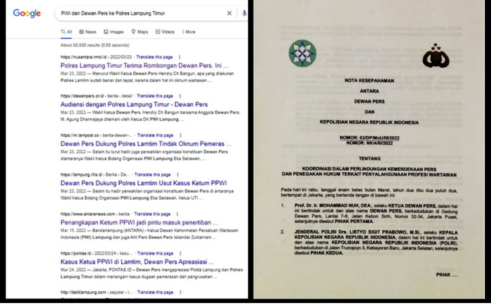The height and width of the screenshot is (307, 491).
Task: Translate the lampung.rilis.id result page
Action: (153, 174)
